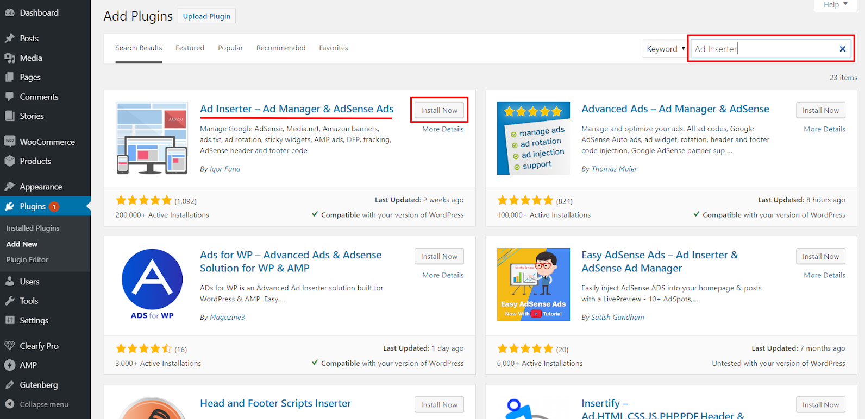Click the Appearance paintbrush icon
Screen dimensions: 865x419
(x=10, y=186)
